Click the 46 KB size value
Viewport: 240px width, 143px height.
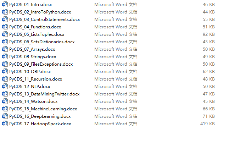(208, 5)
